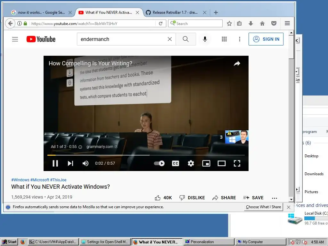
Task: Switch to My Computer taskbar window
Action: (x=260, y=242)
